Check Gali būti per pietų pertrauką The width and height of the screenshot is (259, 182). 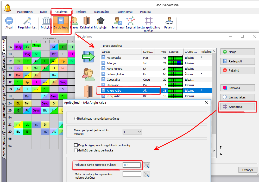76,150
